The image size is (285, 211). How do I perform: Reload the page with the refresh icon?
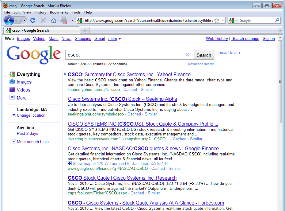33,20
